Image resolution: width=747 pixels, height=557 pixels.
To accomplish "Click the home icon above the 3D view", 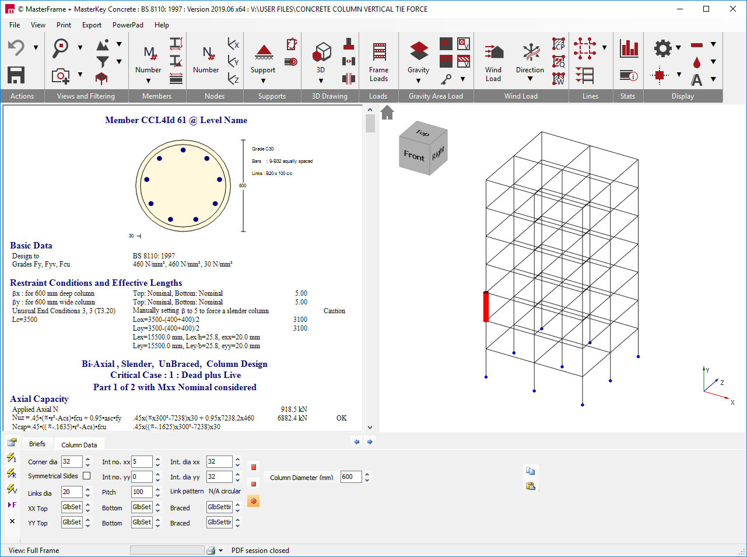I will pyautogui.click(x=387, y=112).
